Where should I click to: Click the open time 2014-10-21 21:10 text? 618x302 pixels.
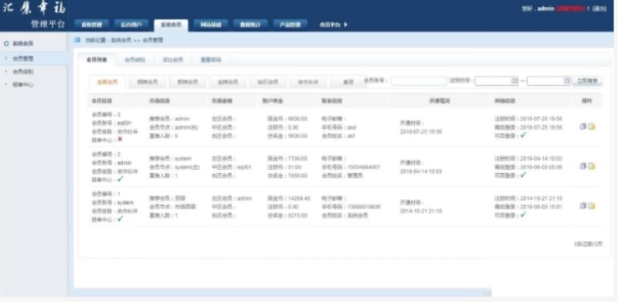point(420,211)
